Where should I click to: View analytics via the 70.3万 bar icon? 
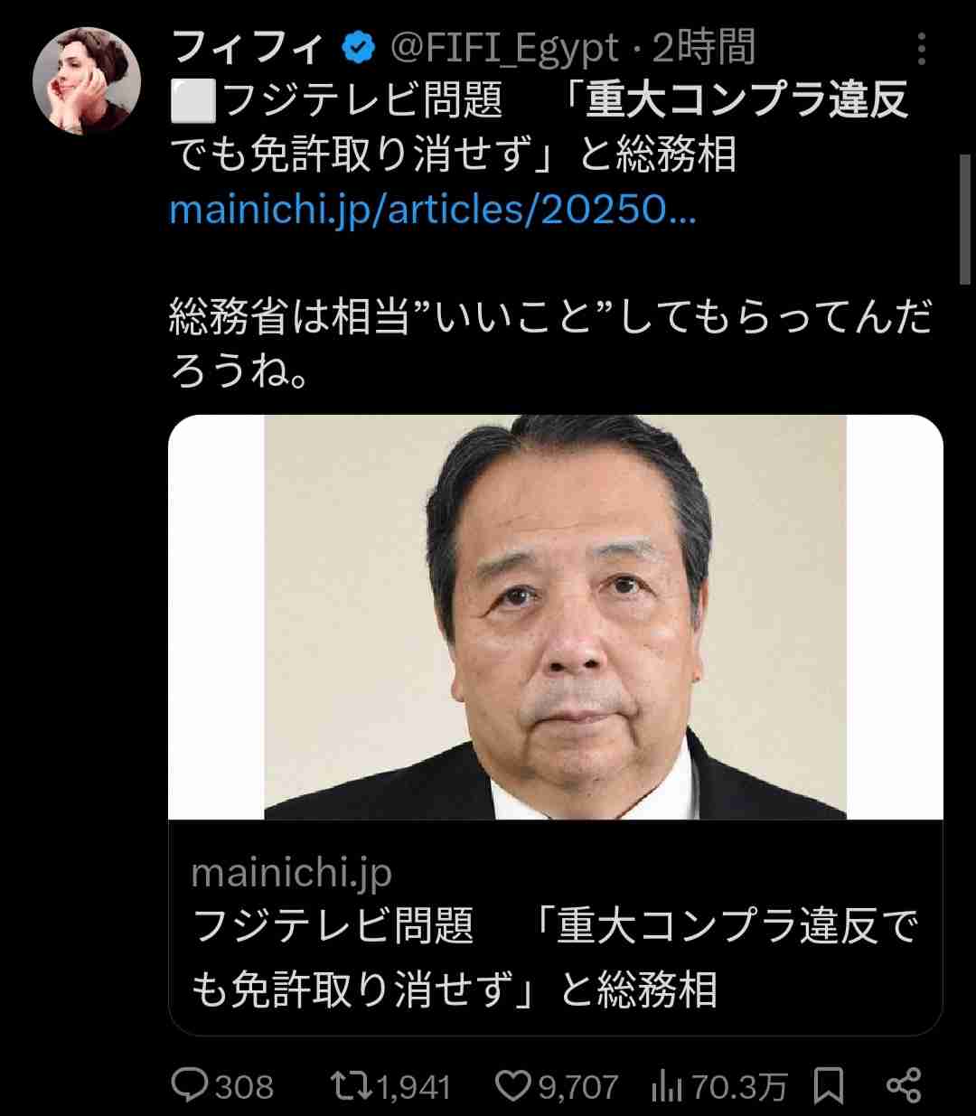(666, 1085)
